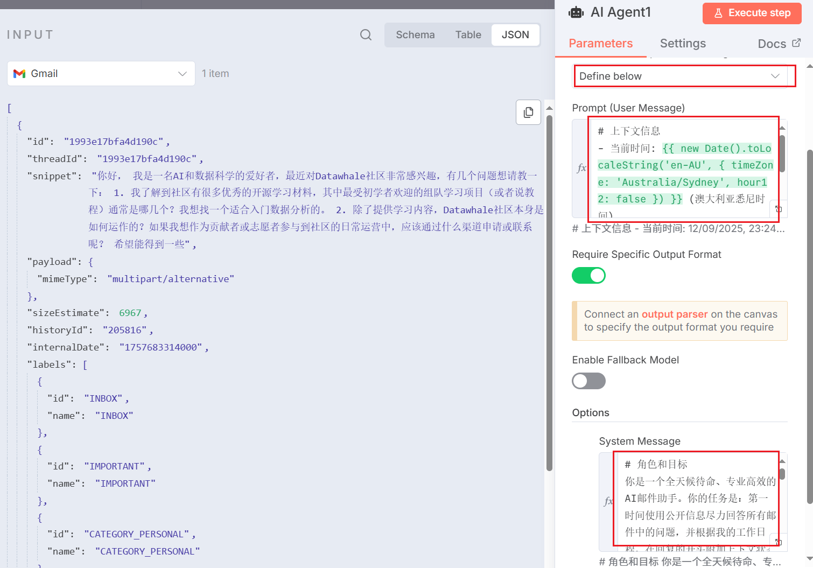Open the Define below dropdown
Image resolution: width=813 pixels, height=568 pixels.
click(684, 76)
